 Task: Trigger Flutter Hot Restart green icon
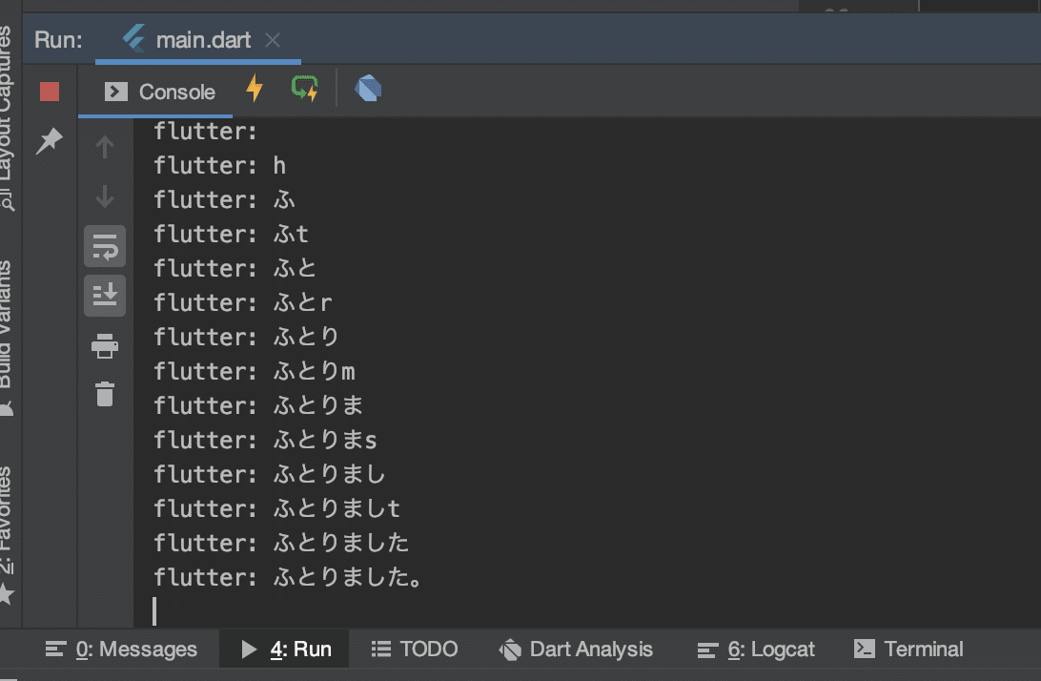[305, 89]
